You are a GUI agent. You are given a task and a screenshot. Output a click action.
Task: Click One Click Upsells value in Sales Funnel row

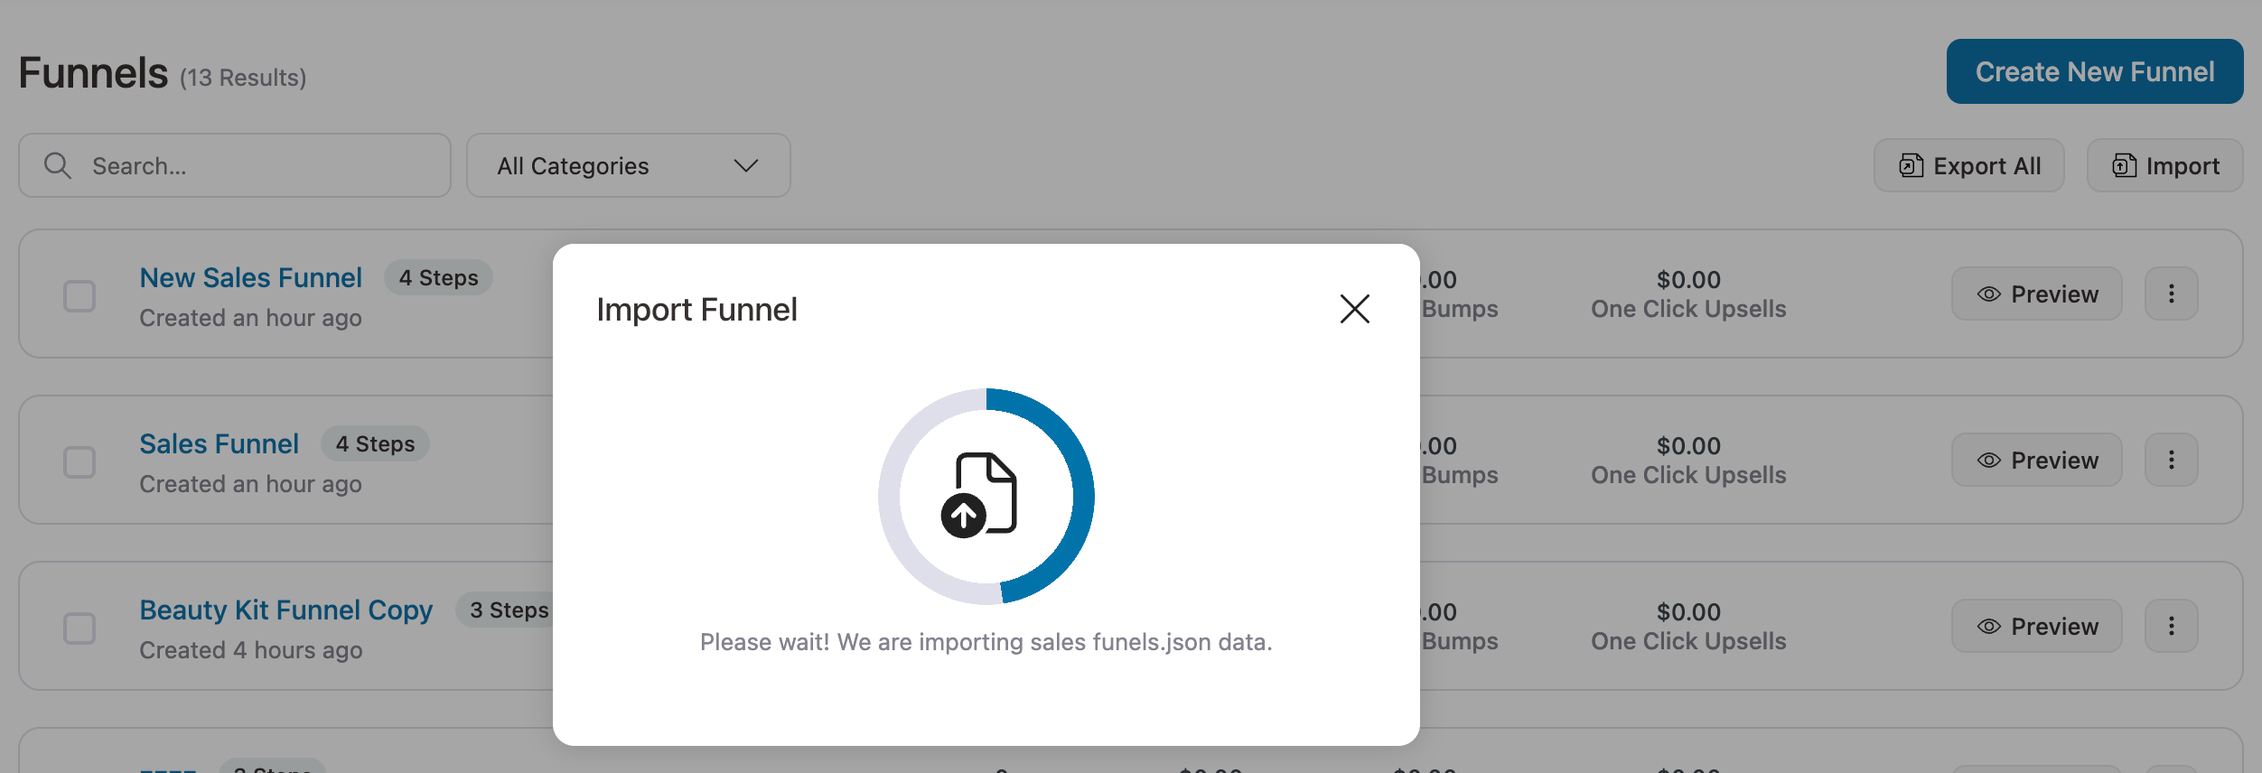1688,445
